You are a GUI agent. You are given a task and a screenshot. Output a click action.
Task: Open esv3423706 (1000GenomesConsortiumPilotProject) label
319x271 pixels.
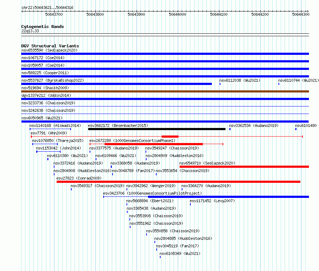click(x=152, y=193)
